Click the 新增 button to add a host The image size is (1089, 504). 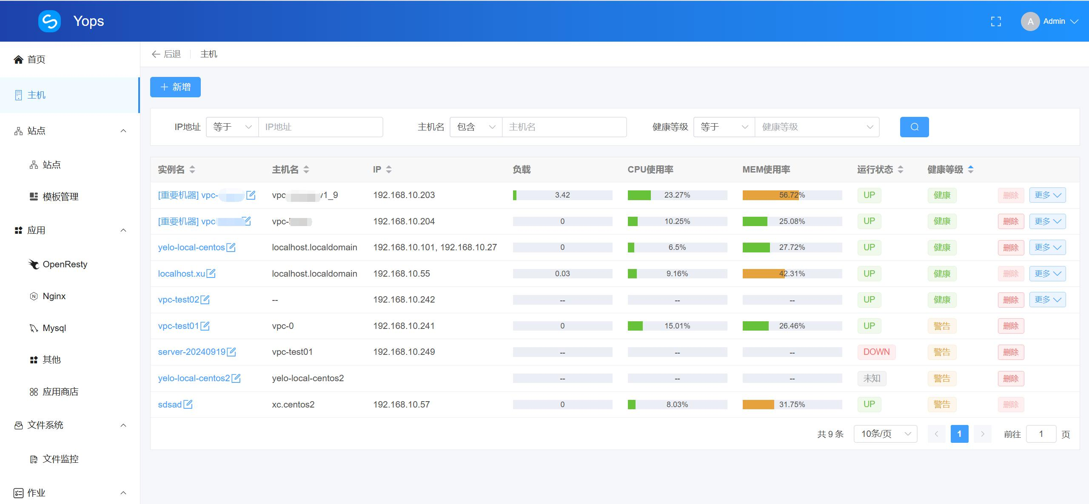(175, 87)
